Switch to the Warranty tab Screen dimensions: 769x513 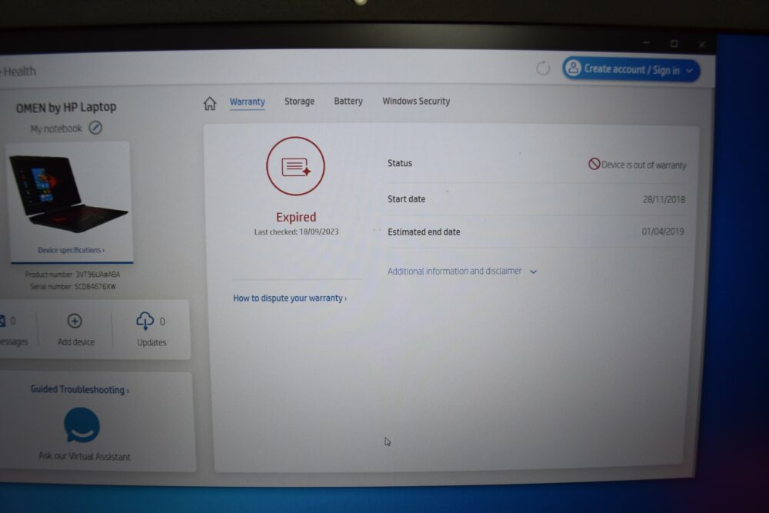pos(247,102)
